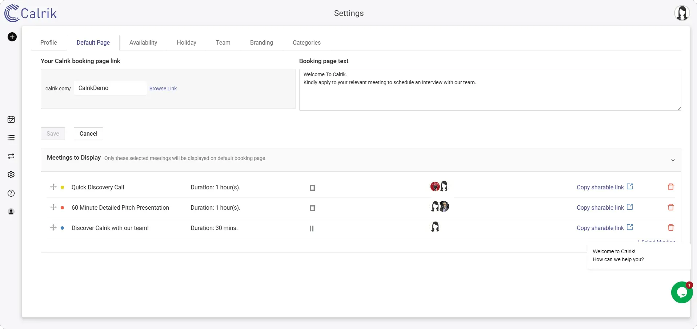Open the profile person icon in sidebar
Image resolution: width=697 pixels, height=329 pixels.
click(x=11, y=211)
